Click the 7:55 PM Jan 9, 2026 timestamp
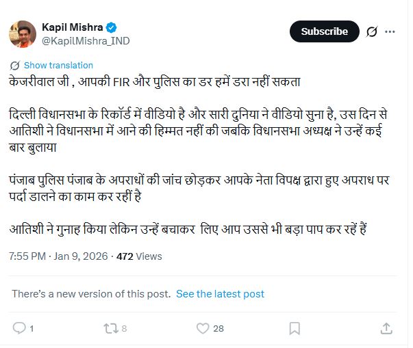This screenshot has height=348, width=413. pos(58,256)
